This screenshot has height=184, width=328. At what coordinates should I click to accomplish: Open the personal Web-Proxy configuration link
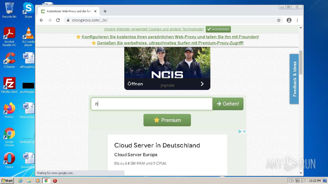170,37
